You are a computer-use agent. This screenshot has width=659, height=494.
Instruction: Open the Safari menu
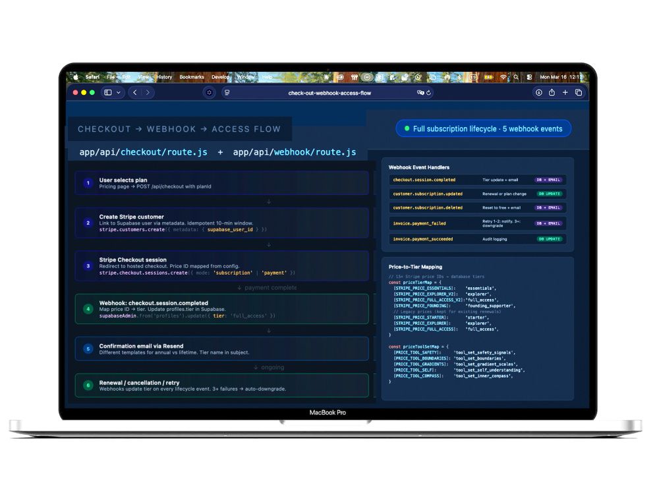pos(92,77)
